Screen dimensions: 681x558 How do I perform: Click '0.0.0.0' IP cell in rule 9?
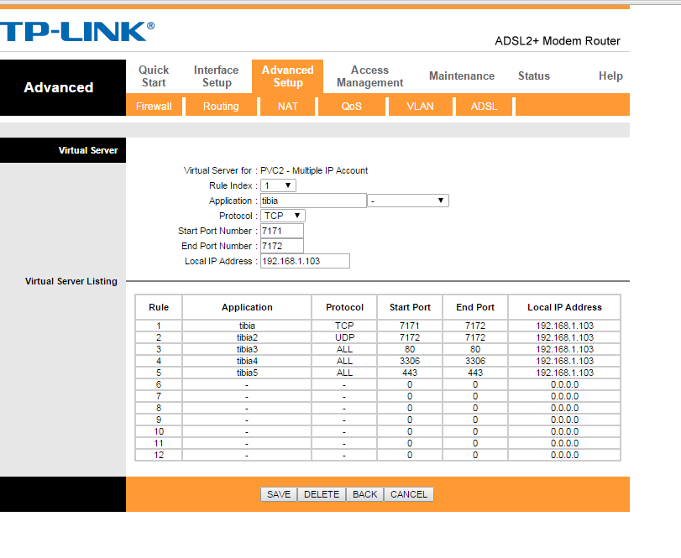click(x=564, y=420)
